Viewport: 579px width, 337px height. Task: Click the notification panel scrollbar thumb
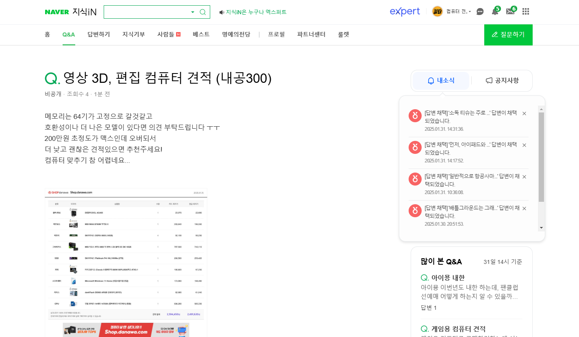(x=541, y=157)
